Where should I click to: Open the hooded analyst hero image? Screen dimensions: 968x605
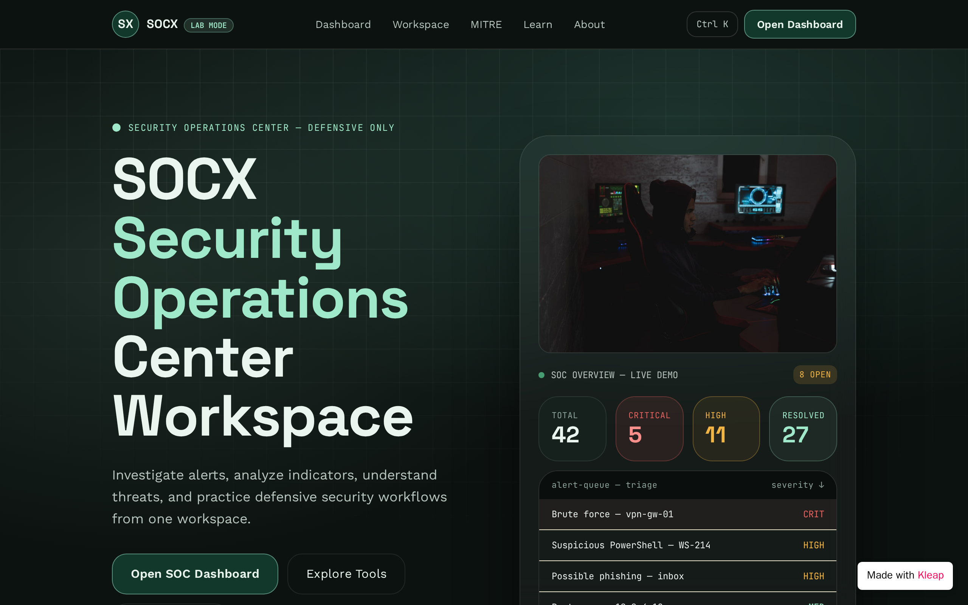(687, 254)
